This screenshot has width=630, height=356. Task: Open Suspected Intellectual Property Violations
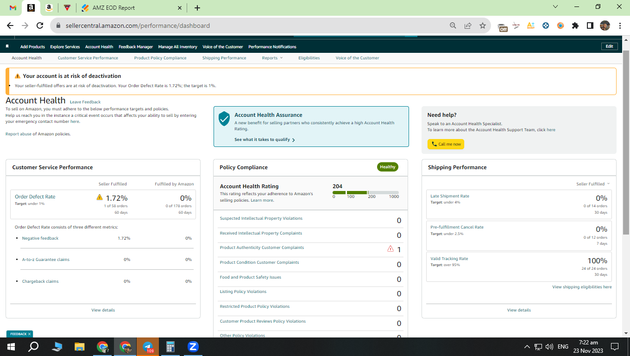coord(261,218)
